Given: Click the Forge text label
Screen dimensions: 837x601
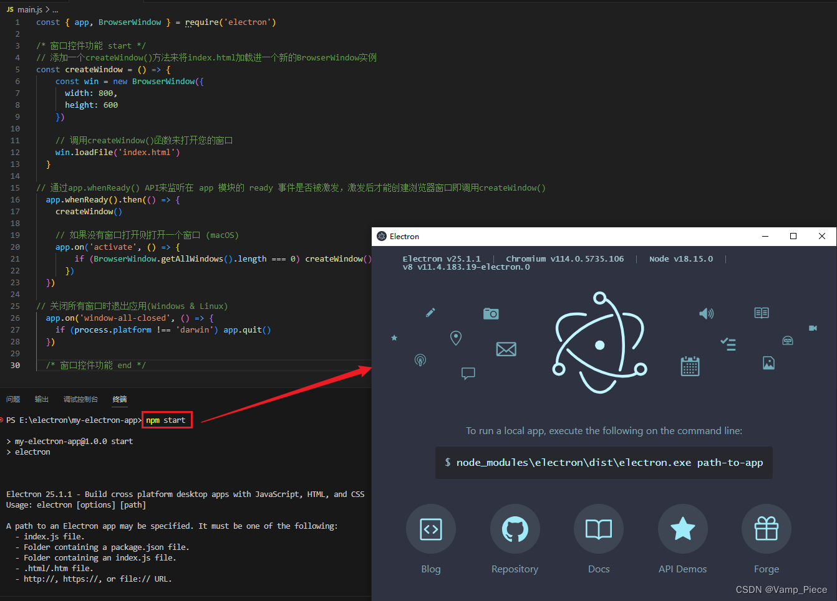Looking at the screenshot, I should [x=767, y=569].
